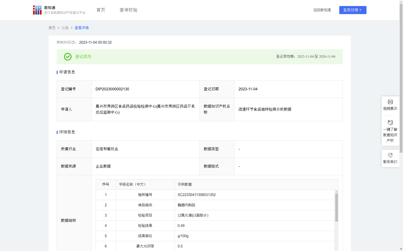
Task: Click the 一键了解数据知识产权 book icon
Action: pyautogui.click(x=390, y=123)
